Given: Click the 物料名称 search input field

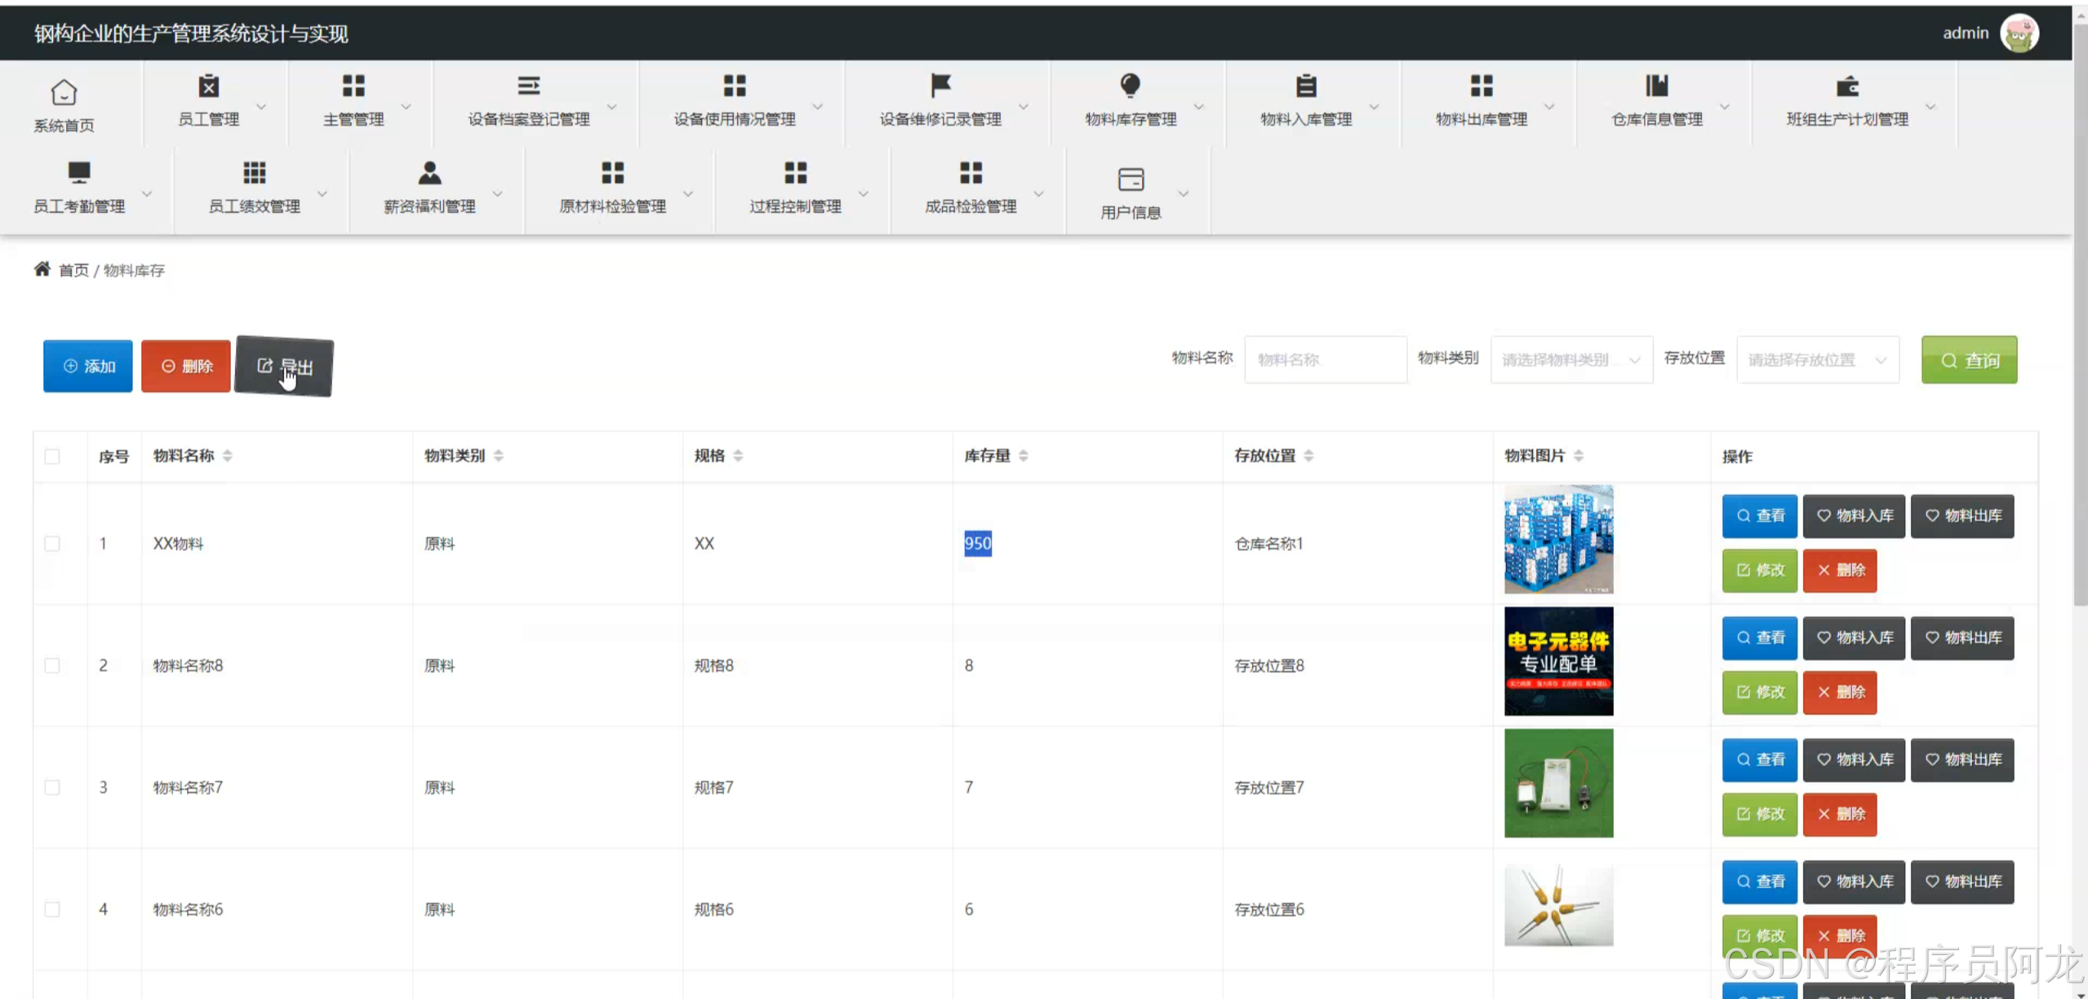Looking at the screenshot, I should [1325, 360].
